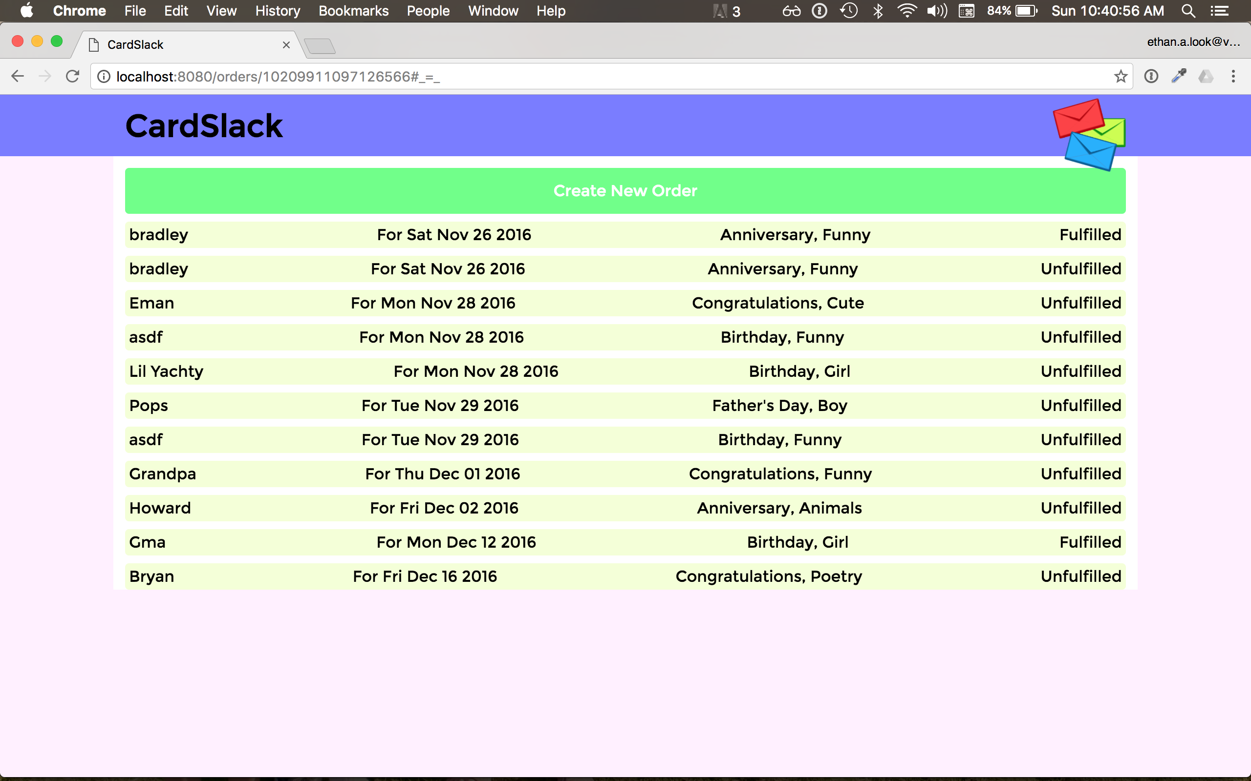Click the CardSlack envelope logo

point(1089,134)
